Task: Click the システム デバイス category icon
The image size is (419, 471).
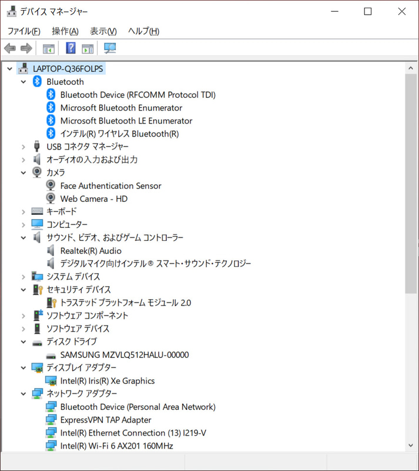Action: [x=37, y=276]
